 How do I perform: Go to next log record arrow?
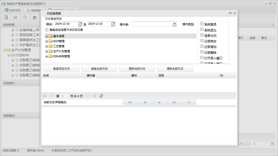click(160, 102)
